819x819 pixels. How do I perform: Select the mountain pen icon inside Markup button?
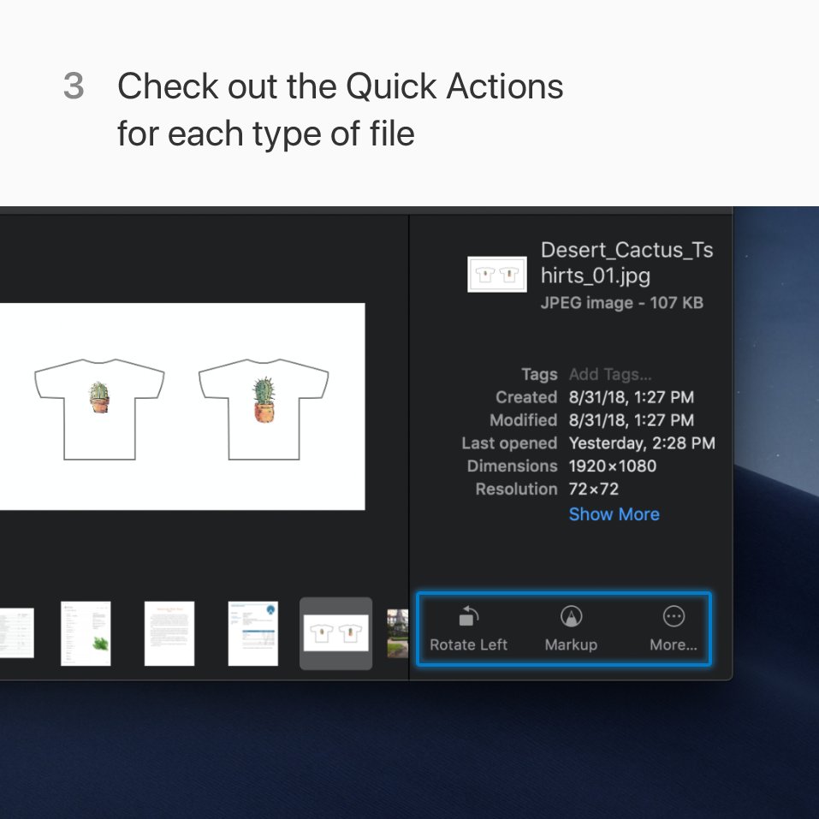[x=570, y=615]
